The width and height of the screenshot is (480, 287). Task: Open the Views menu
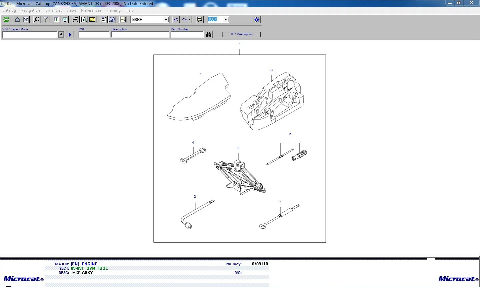71,10
